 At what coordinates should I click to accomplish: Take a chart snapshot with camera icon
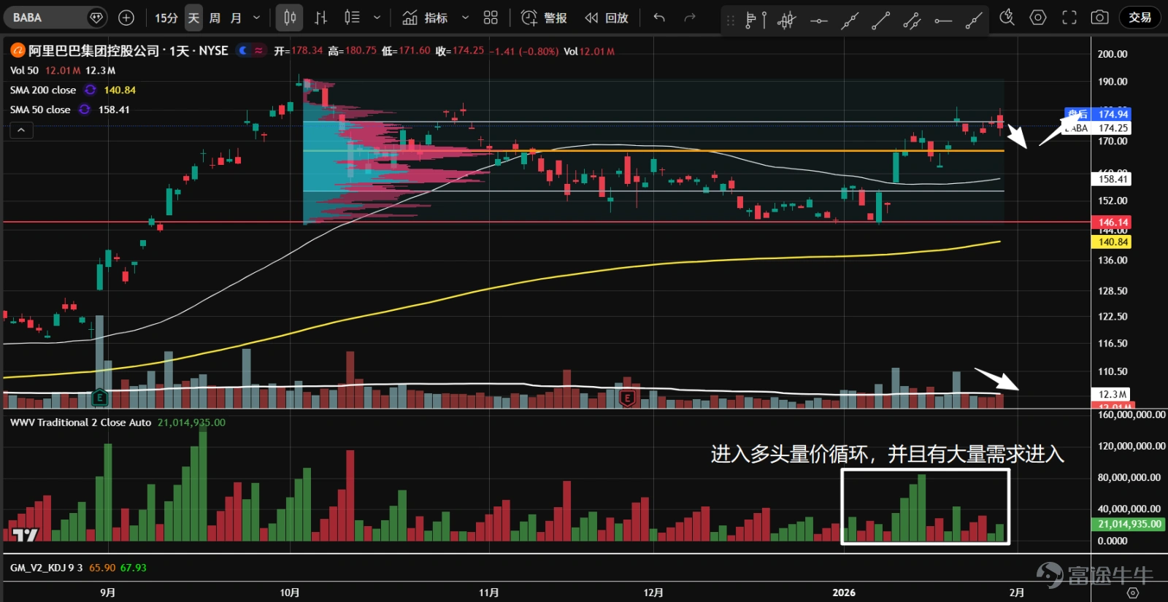(x=1100, y=18)
